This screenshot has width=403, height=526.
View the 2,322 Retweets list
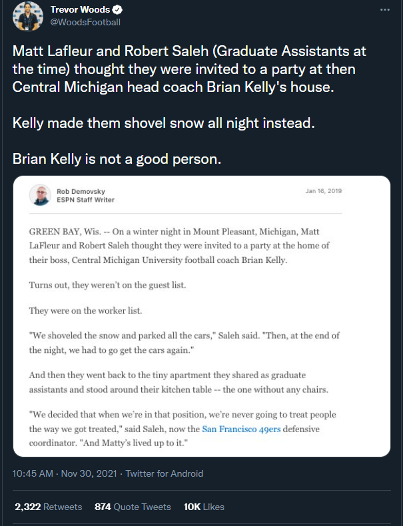click(x=49, y=507)
